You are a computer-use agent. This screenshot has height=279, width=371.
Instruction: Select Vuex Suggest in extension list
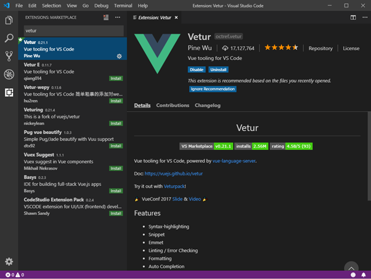[x=73, y=161]
